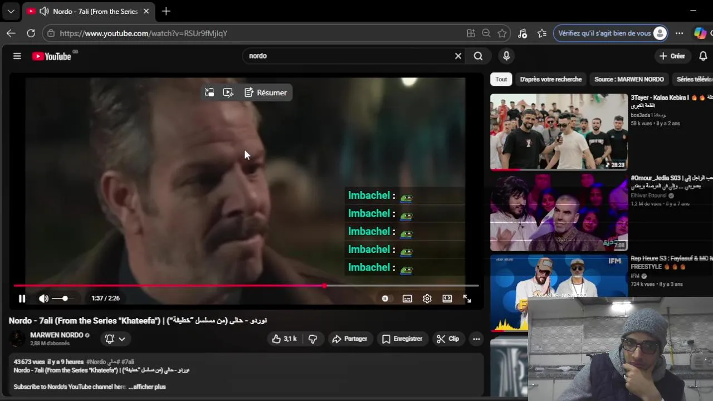Screen dimensions: 713x401
Task: Open the YouTube hamburger guide menu
Action: coord(17,56)
